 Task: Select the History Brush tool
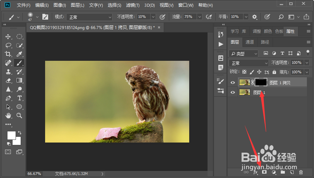coord(19,72)
